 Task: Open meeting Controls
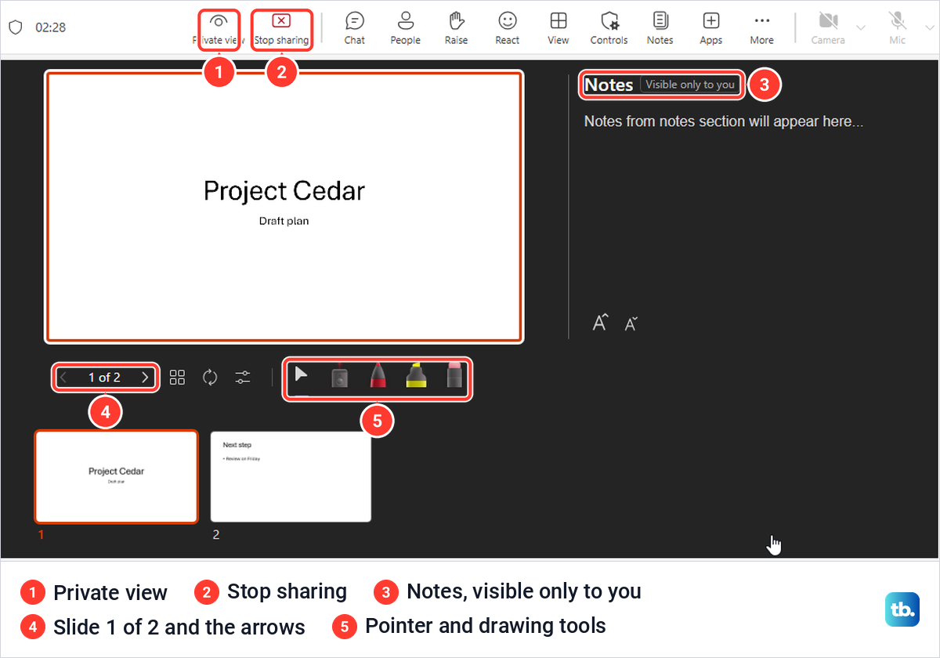click(609, 28)
